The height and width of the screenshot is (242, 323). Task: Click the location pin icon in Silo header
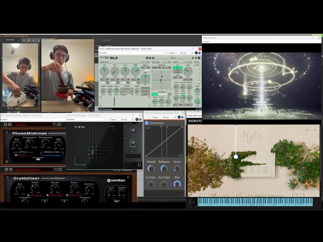pyautogui.click(x=147, y=58)
